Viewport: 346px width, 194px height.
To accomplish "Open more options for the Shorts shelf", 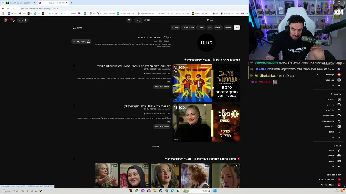I will point(74,159).
